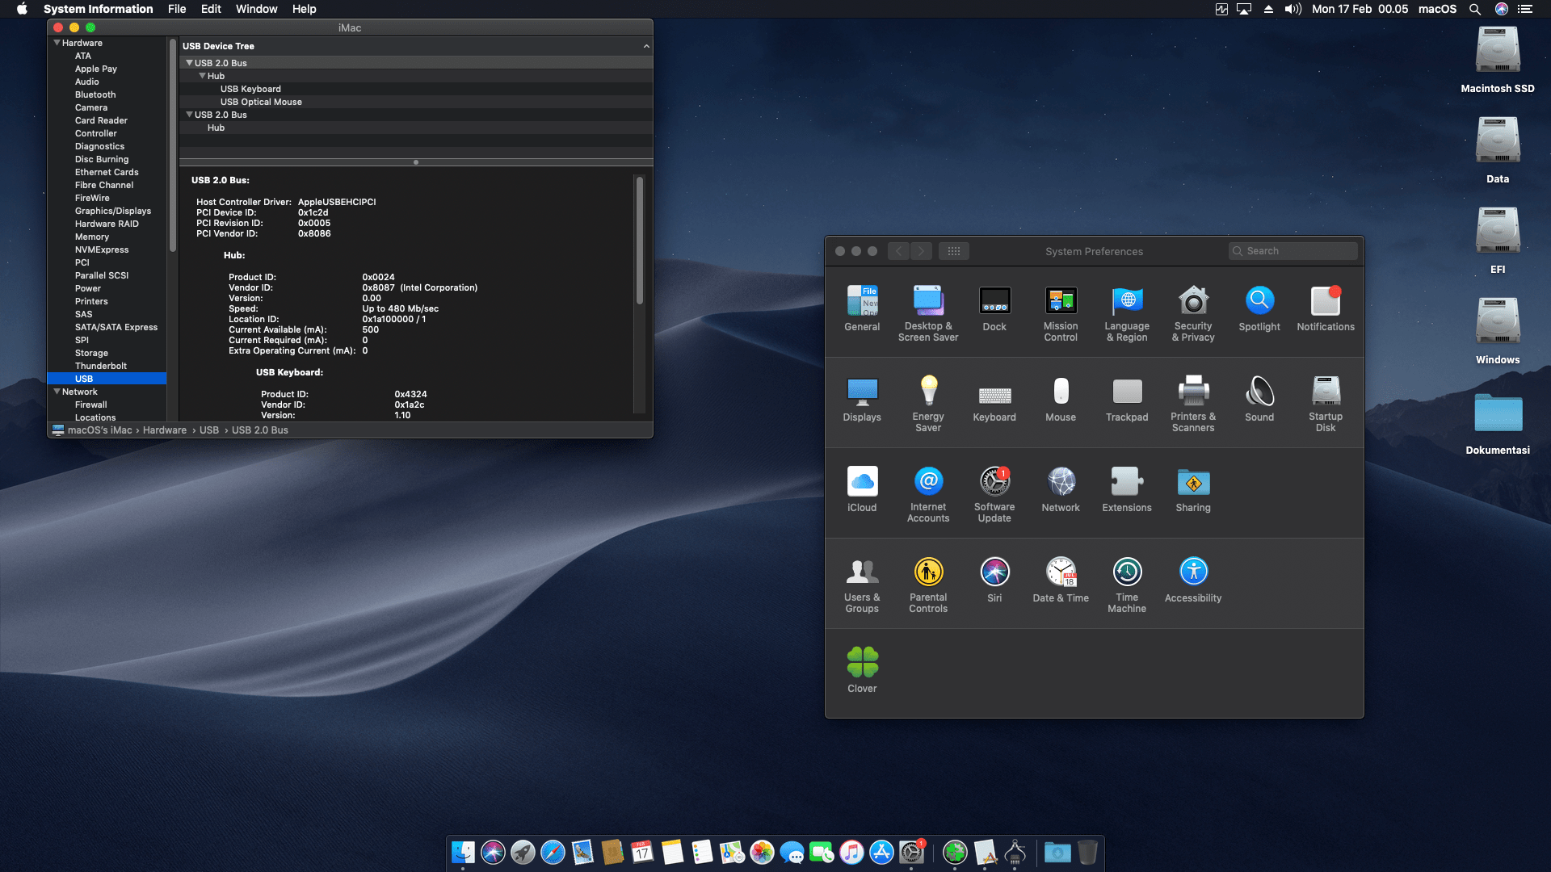Open Trackpad preferences pane
Screen dimensions: 1551x872
coord(1127,399)
